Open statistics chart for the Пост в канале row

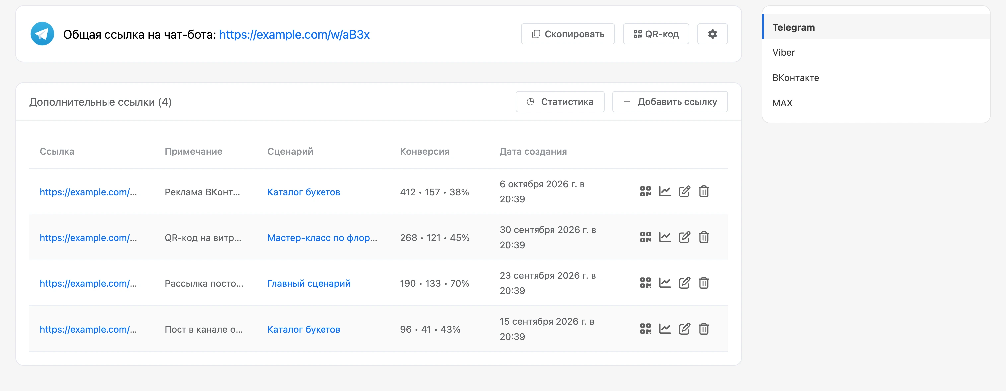click(665, 329)
